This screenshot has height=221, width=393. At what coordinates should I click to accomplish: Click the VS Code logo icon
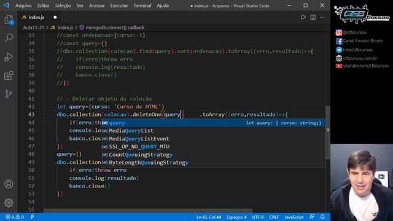click(6, 6)
